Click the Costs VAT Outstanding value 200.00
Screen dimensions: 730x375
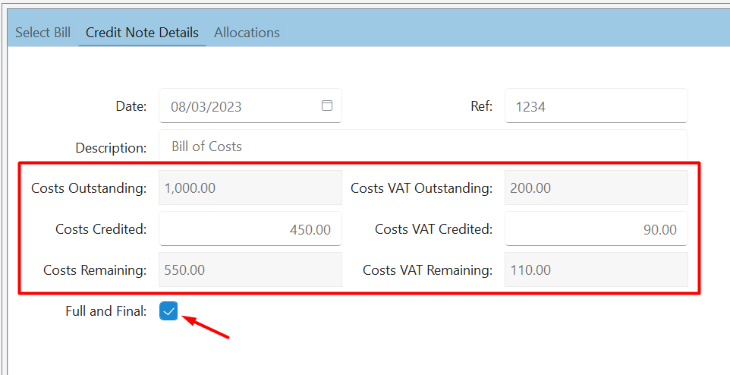596,187
